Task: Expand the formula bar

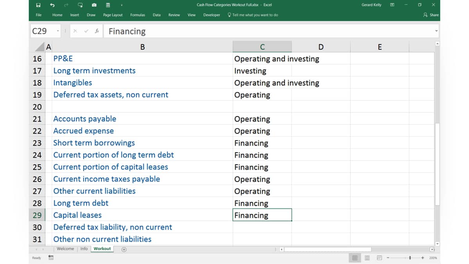Action: point(436,31)
